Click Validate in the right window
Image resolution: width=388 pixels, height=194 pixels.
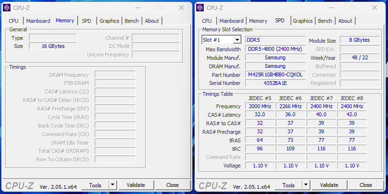tap(329, 185)
